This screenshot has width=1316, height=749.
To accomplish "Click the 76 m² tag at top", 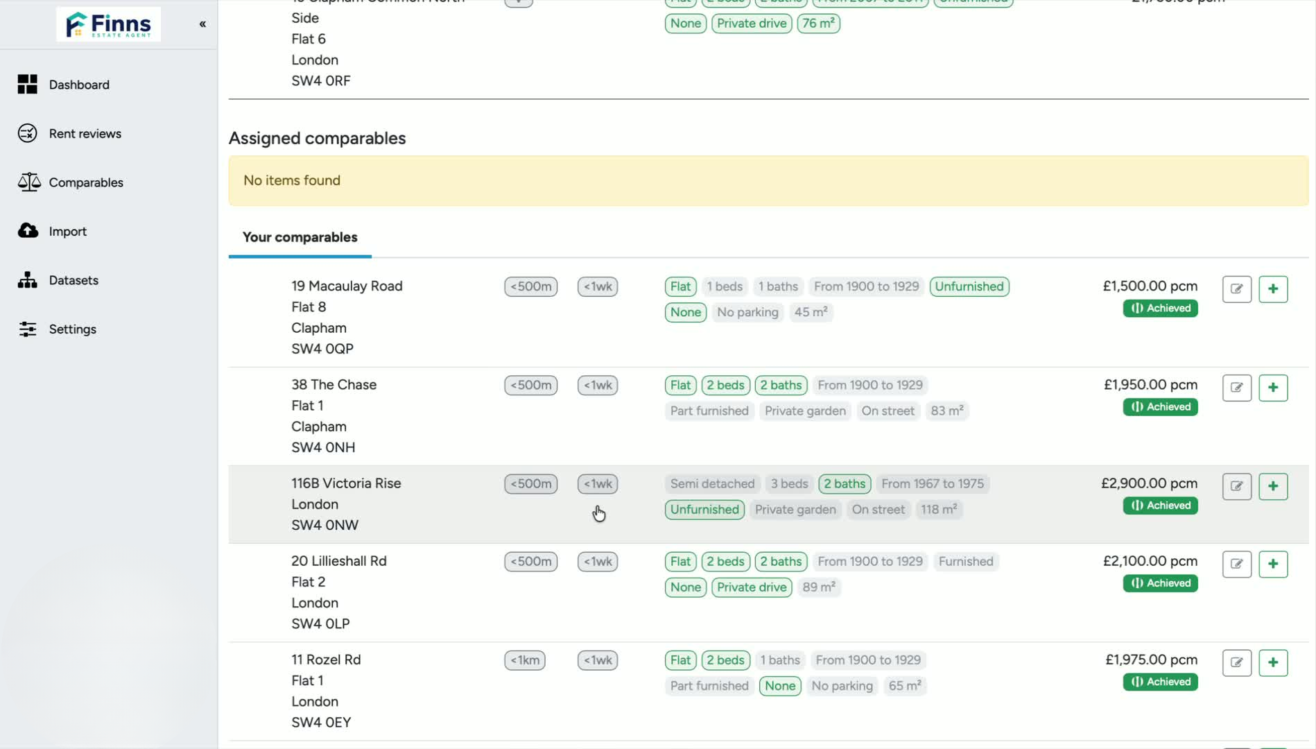I will pos(818,23).
